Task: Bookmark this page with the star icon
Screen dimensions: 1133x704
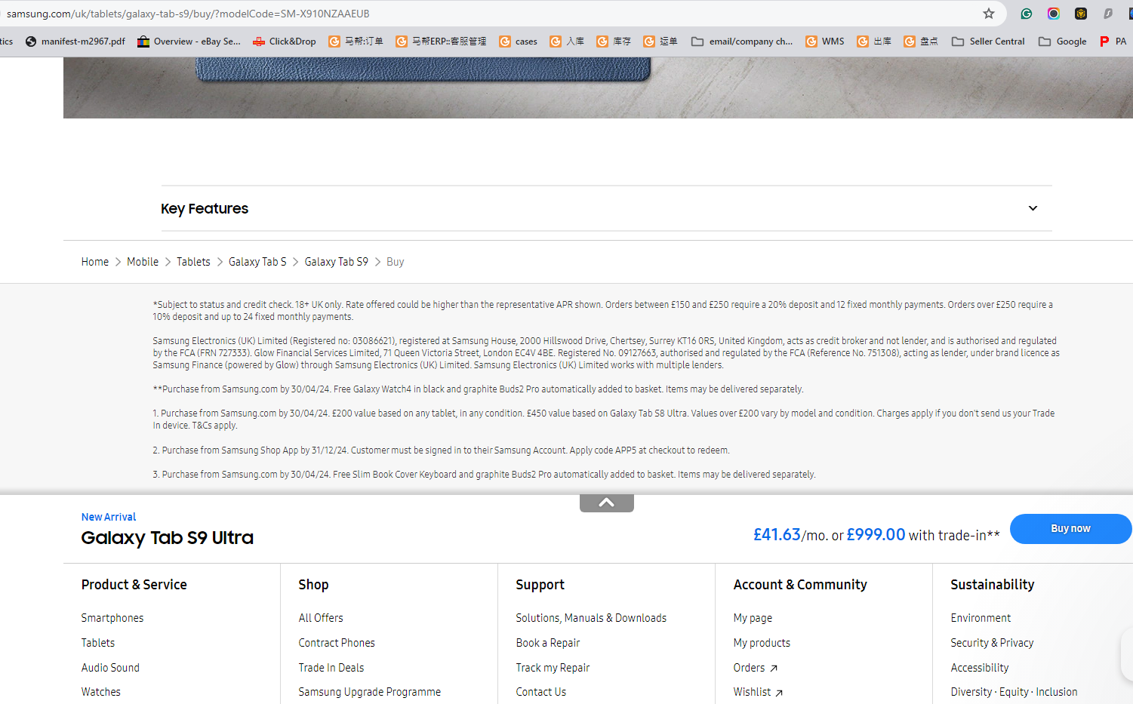Action: coord(989,14)
